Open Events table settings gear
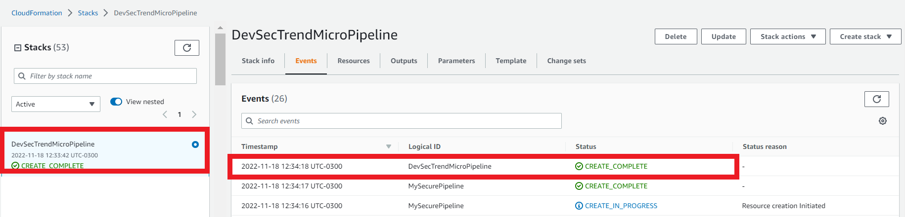Viewport: 905px width, 217px height. (883, 121)
